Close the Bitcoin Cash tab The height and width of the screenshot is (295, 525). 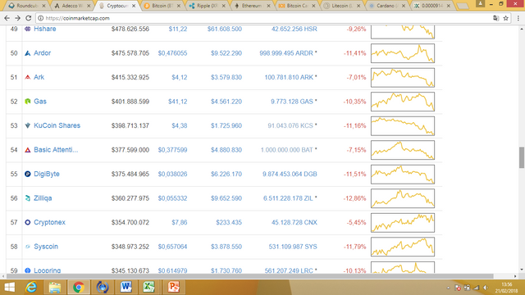pyautogui.click(x=313, y=6)
